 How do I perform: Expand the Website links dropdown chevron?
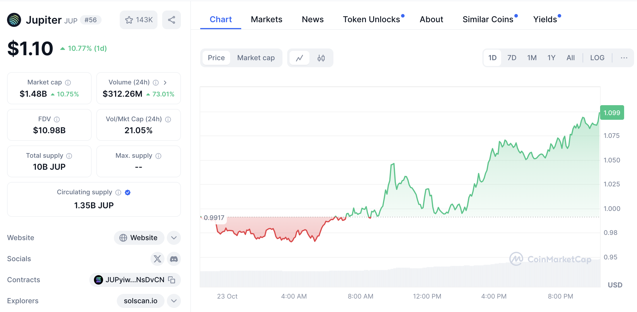click(x=174, y=238)
